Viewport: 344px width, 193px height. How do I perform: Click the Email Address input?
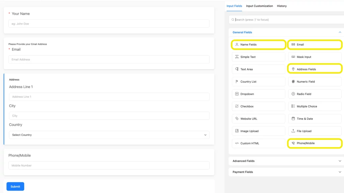pos(109,60)
